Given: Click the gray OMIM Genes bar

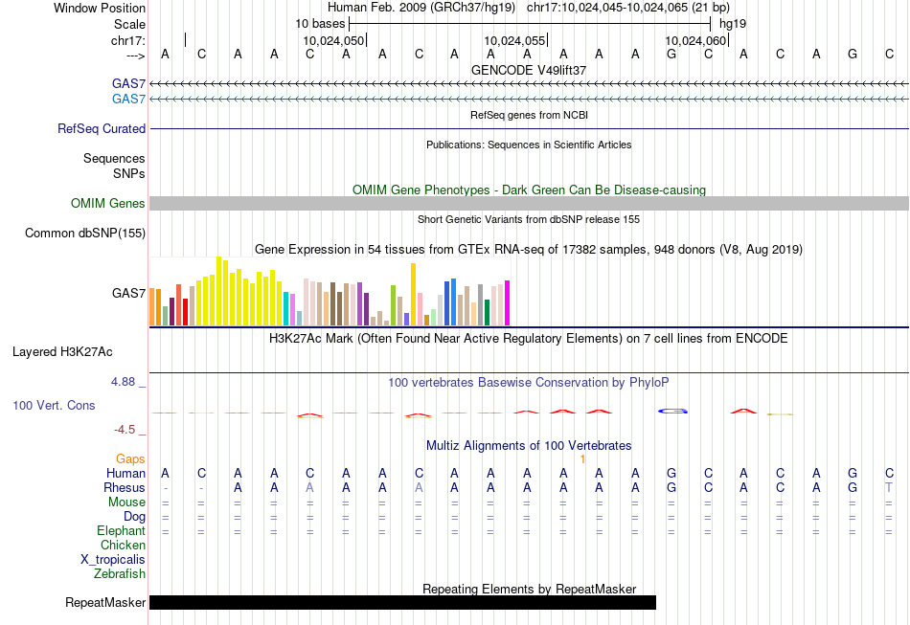Looking at the screenshot, I should (x=529, y=204).
